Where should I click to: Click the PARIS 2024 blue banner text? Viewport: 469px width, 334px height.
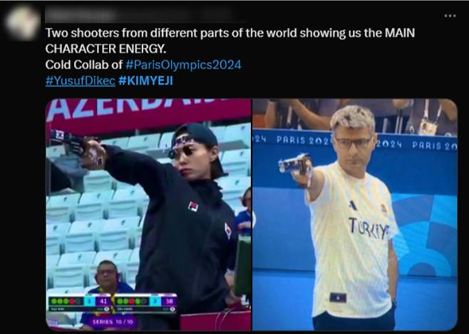pyautogui.click(x=302, y=140)
